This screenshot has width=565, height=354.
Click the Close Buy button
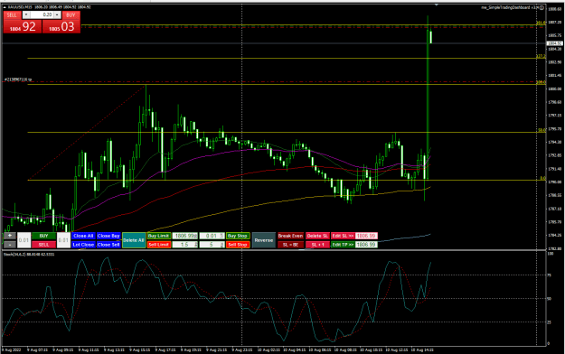[108, 236]
